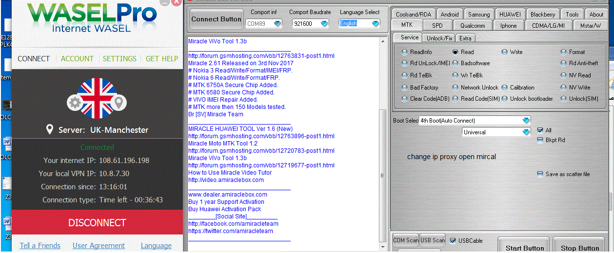Switch to the CDMA/LG/MI tab

click(548, 25)
